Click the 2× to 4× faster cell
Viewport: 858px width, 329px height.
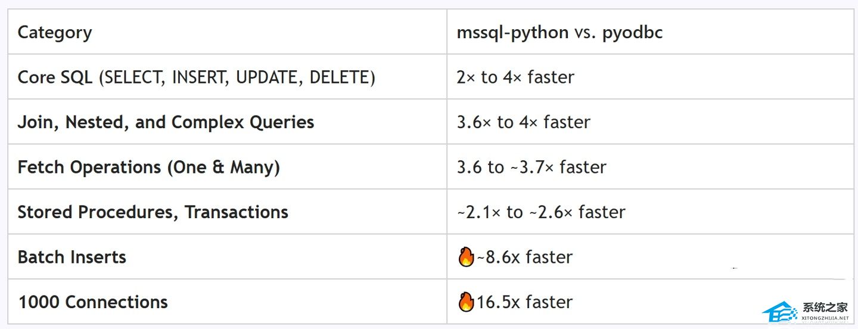[x=515, y=77]
